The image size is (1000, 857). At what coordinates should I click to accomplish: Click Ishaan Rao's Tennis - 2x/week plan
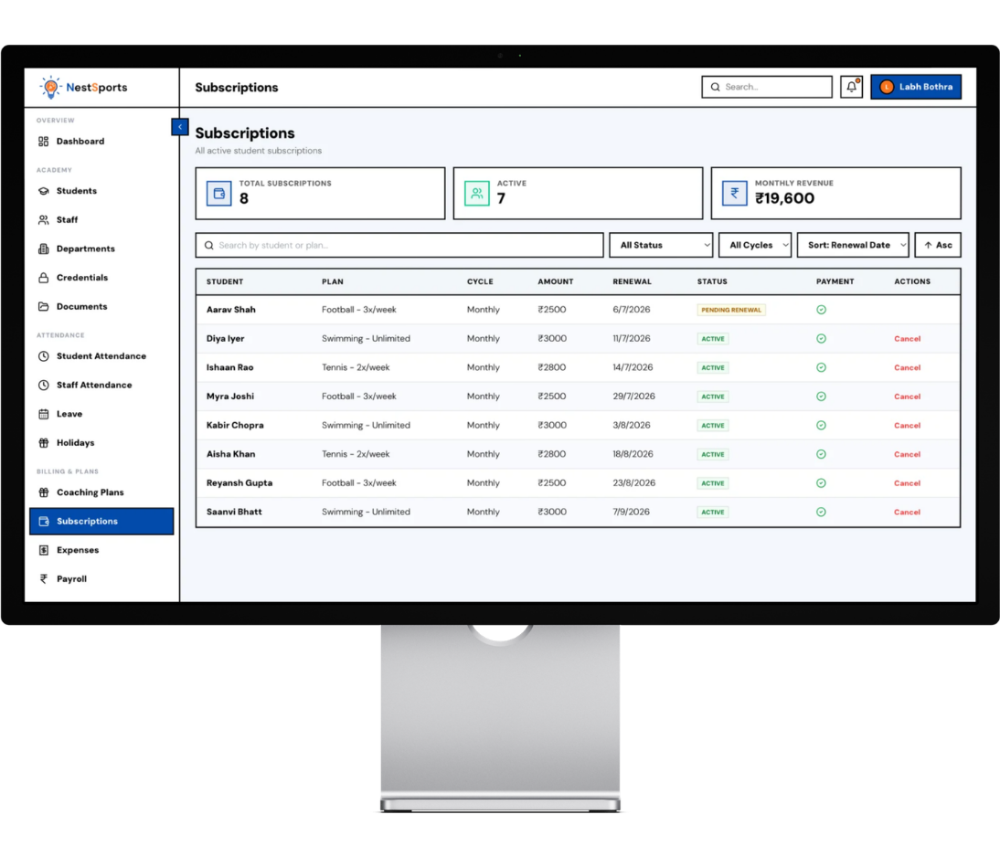pyautogui.click(x=356, y=367)
